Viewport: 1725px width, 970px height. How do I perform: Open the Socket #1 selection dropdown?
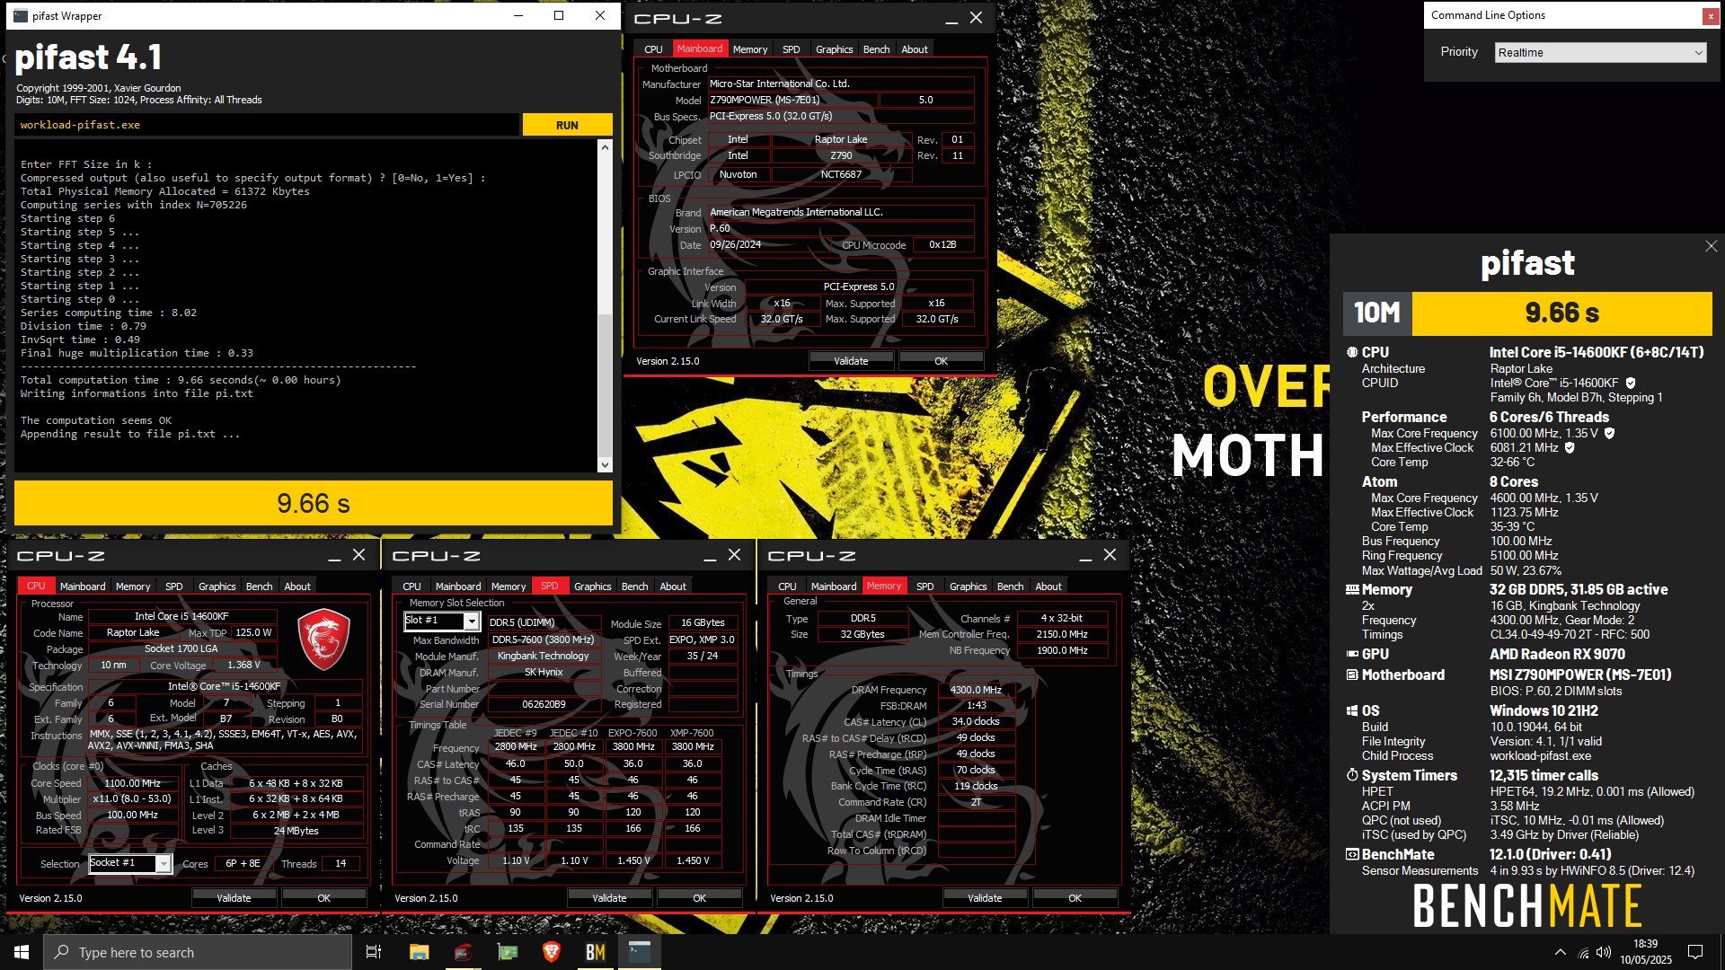coord(129,863)
